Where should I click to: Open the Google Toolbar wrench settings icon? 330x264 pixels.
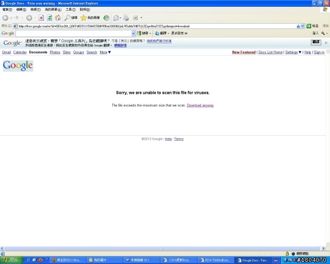(323, 34)
